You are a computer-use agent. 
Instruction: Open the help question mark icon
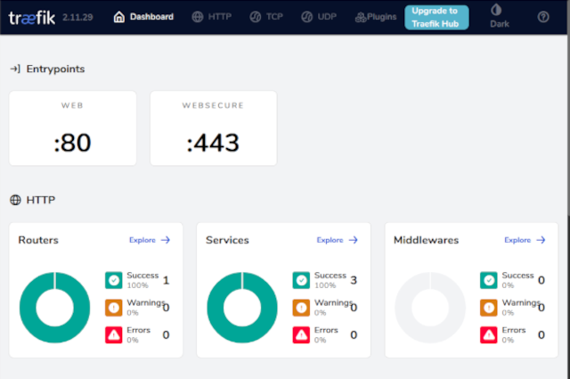click(x=543, y=17)
